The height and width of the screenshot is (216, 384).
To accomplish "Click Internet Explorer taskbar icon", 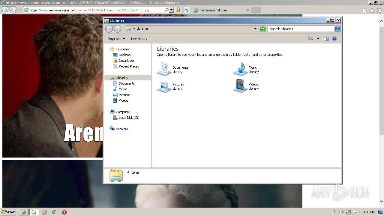I will pos(24,212).
